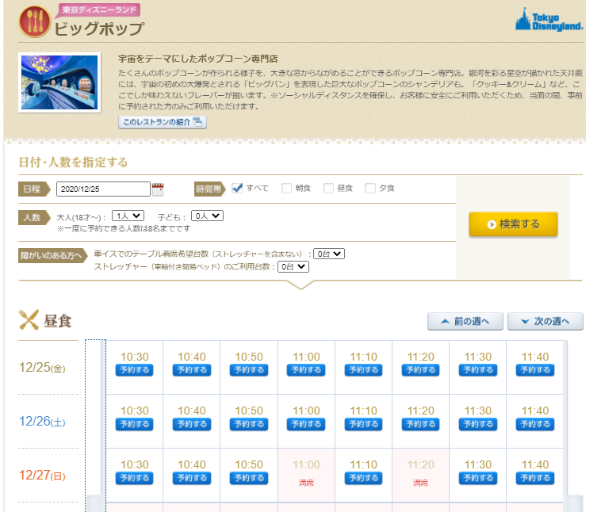Reserve 10:50 on 12/27
Image resolution: width=601 pixels, height=512 pixels.
coord(249,478)
